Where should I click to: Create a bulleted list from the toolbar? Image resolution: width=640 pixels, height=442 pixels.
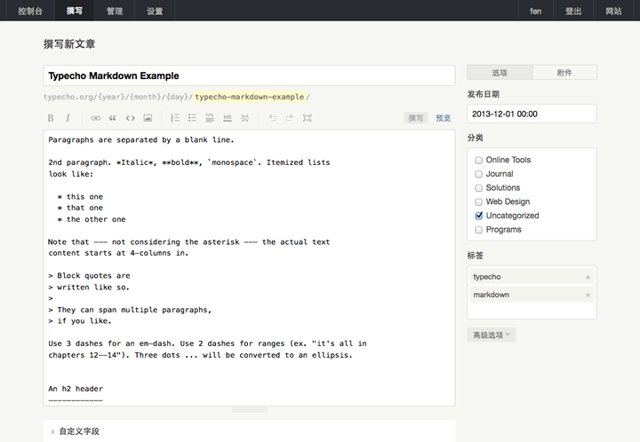[x=193, y=118]
